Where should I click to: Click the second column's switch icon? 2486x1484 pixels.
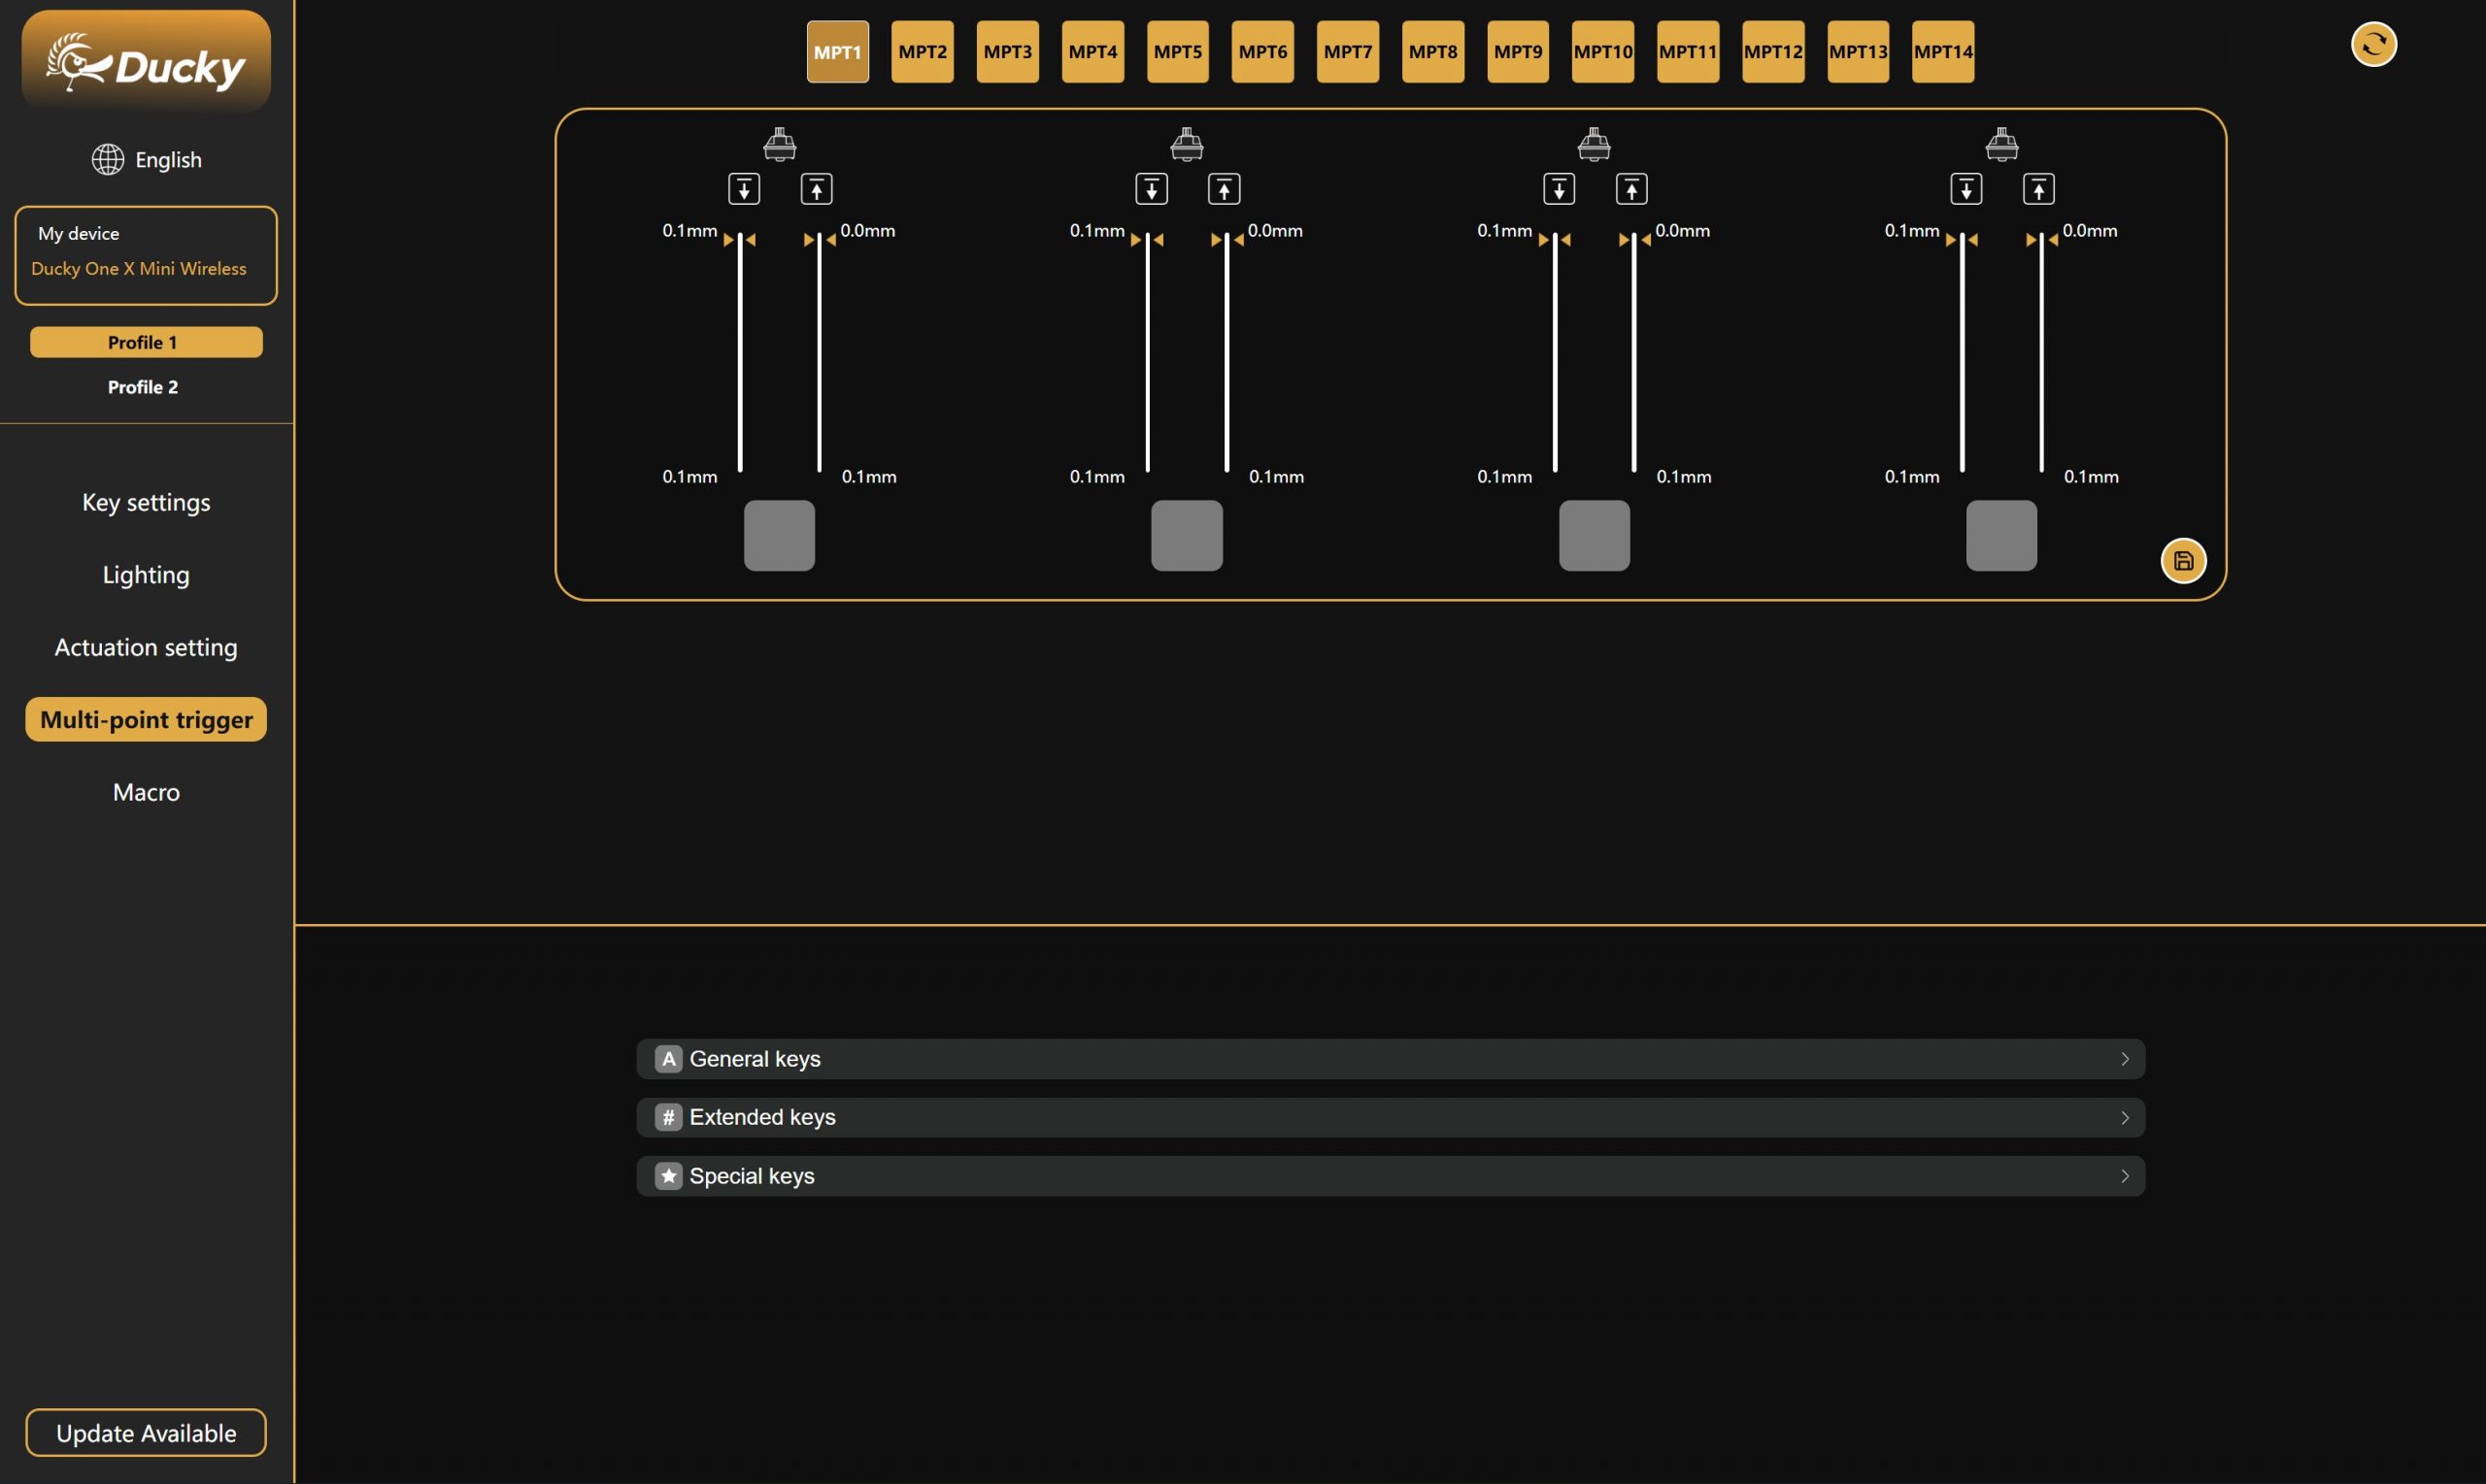pyautogui.click(x=1187, y=144)
